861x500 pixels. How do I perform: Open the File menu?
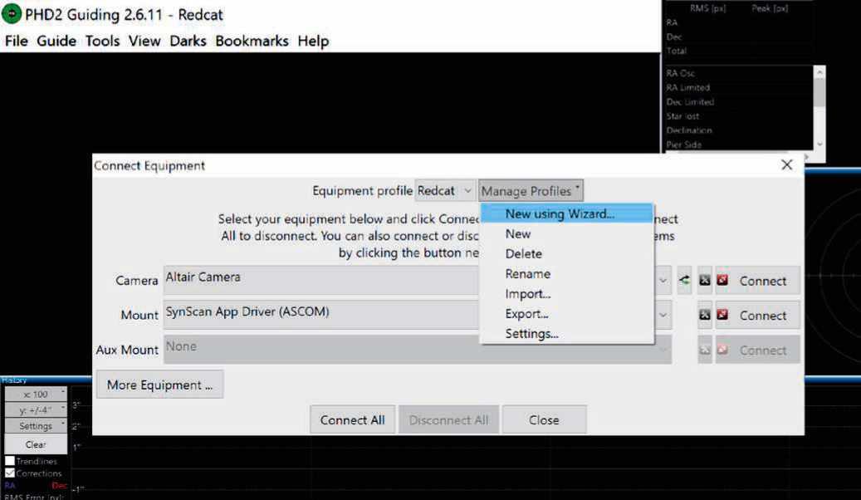[17, 41]
